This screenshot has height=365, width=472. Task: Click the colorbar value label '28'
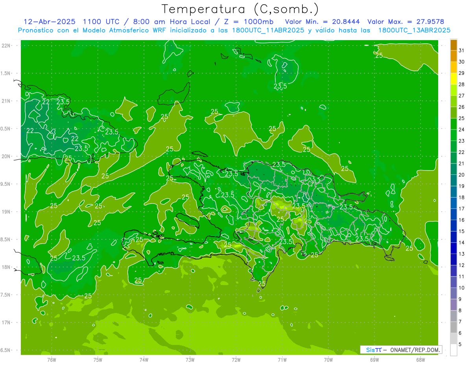(x=462, y=84)
